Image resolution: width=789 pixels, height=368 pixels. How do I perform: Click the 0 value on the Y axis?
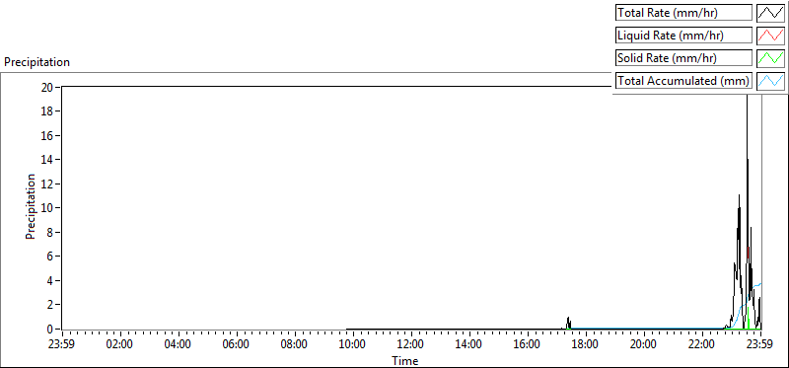pyautogui.click(x=50, y=329)
